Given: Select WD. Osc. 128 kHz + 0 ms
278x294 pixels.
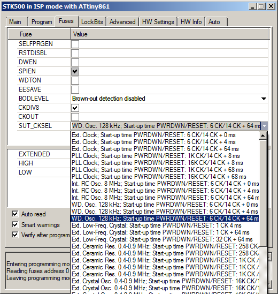Looking at the screenshot, I should (165, 205).
